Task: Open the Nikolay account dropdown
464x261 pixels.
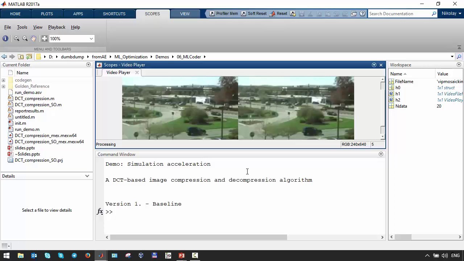Action: [451, 13]
